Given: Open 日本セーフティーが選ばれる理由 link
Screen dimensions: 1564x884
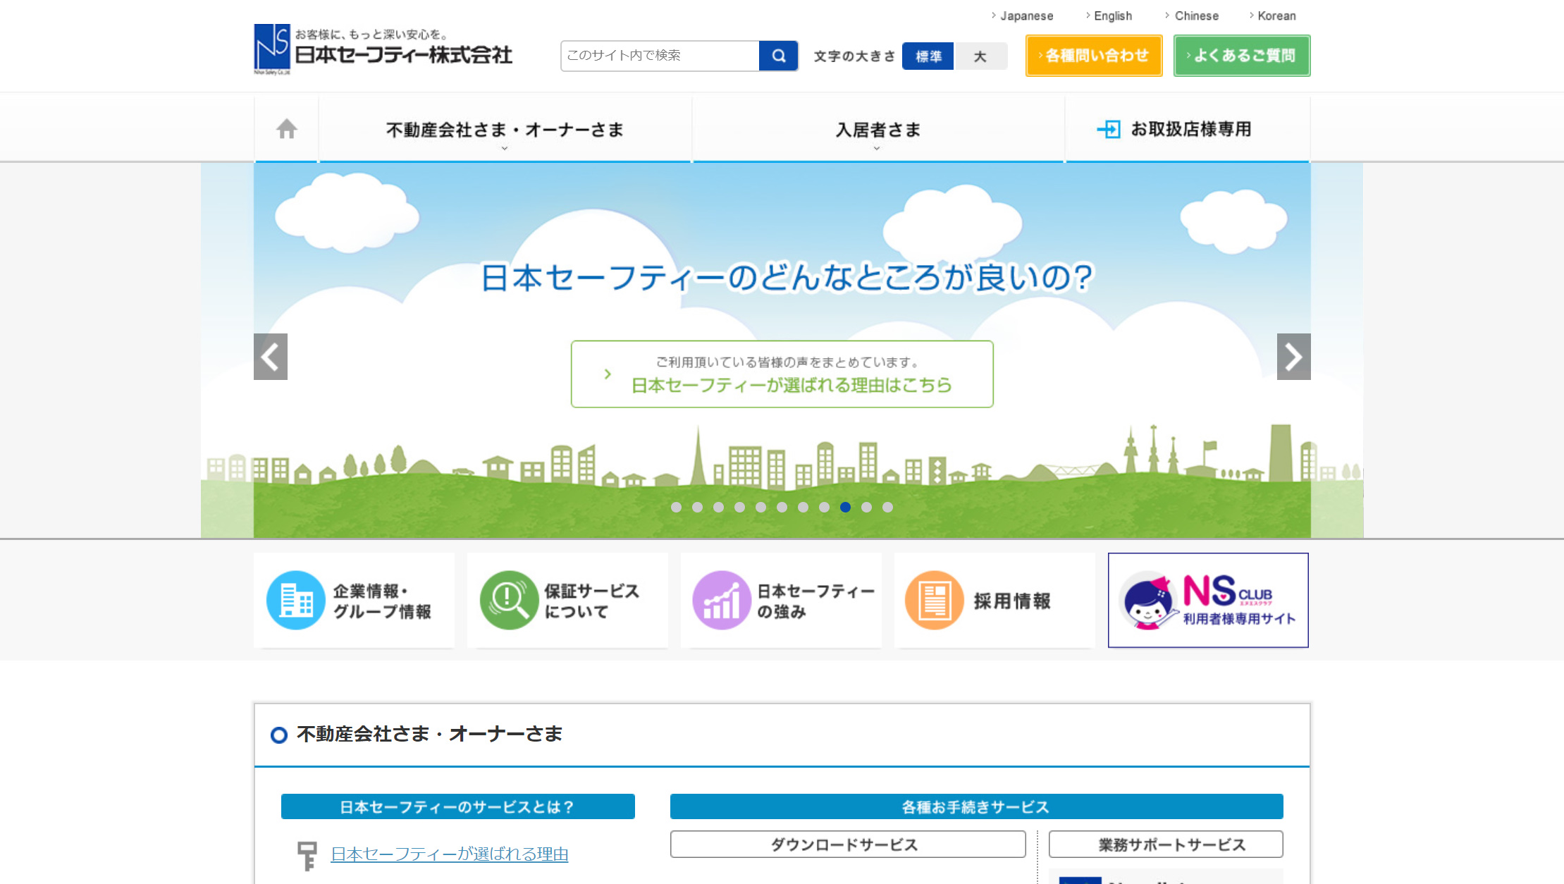Looking at the screenshot, I should (449, 854).
